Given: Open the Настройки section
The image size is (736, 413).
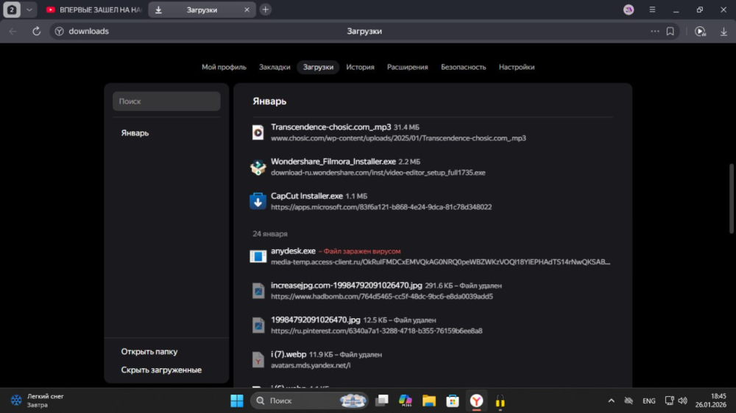Looking at the screenshot, I should [x=517, y=67].
